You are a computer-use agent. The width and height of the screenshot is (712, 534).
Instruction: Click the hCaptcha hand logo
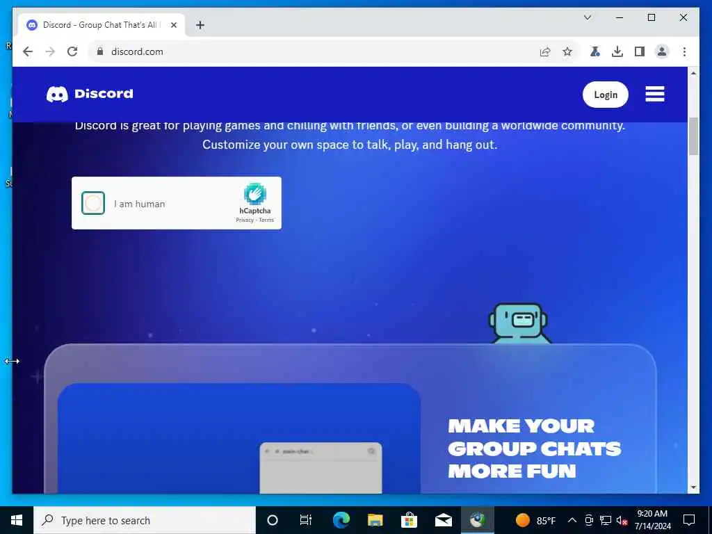coord(254,195)
